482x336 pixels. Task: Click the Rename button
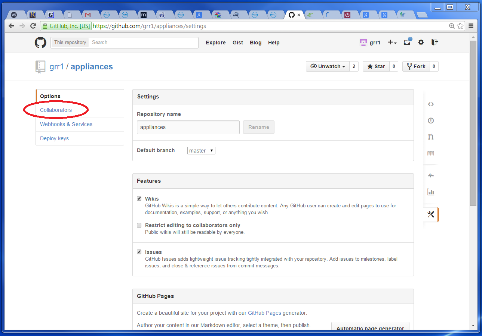point(259,127)
